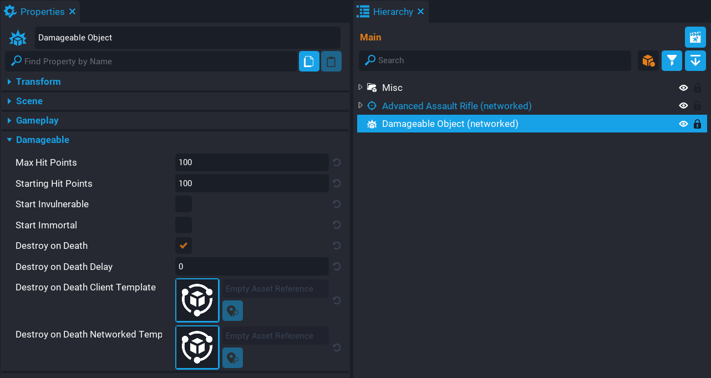Click the filter funnel icon in Hierarchy
This screenshot has width=711, height=378.
[672, 60]
